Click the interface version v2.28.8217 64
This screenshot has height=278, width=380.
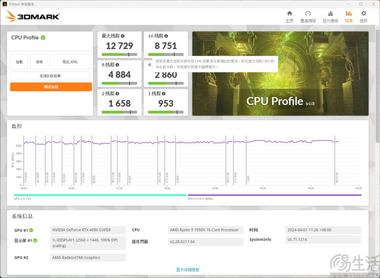point(206,241)
